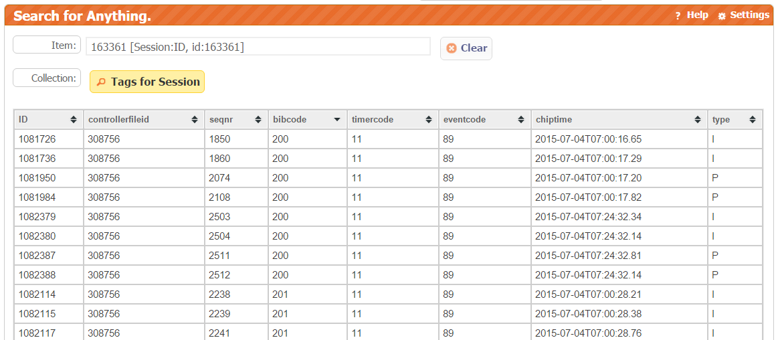
Task: Click seqnr value 2511
Action: pyautogui.click(x=219, y=256)
